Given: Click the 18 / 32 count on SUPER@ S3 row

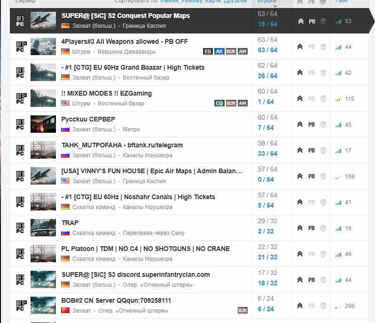Looking at the screenshot, I should coord(267,283).
